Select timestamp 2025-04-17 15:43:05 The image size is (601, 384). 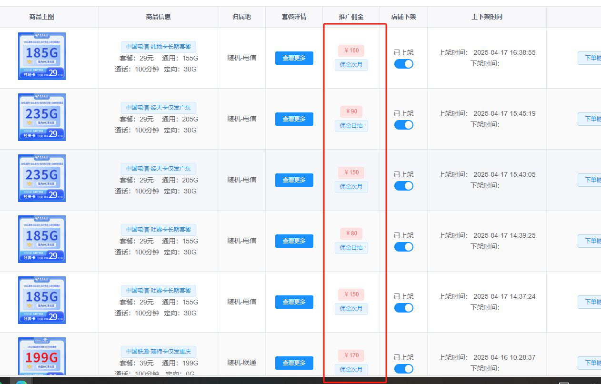pyautogui.click(x=504, y=175)
